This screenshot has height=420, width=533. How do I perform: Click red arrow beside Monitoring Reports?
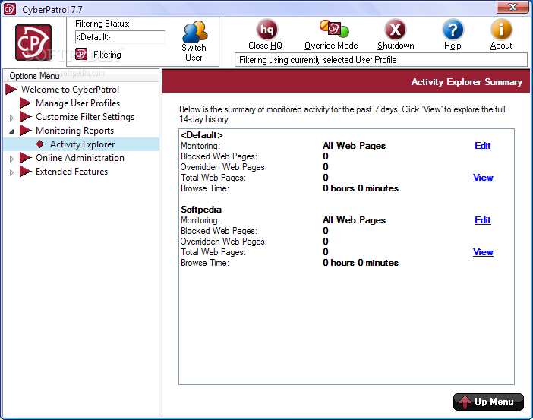26,130
